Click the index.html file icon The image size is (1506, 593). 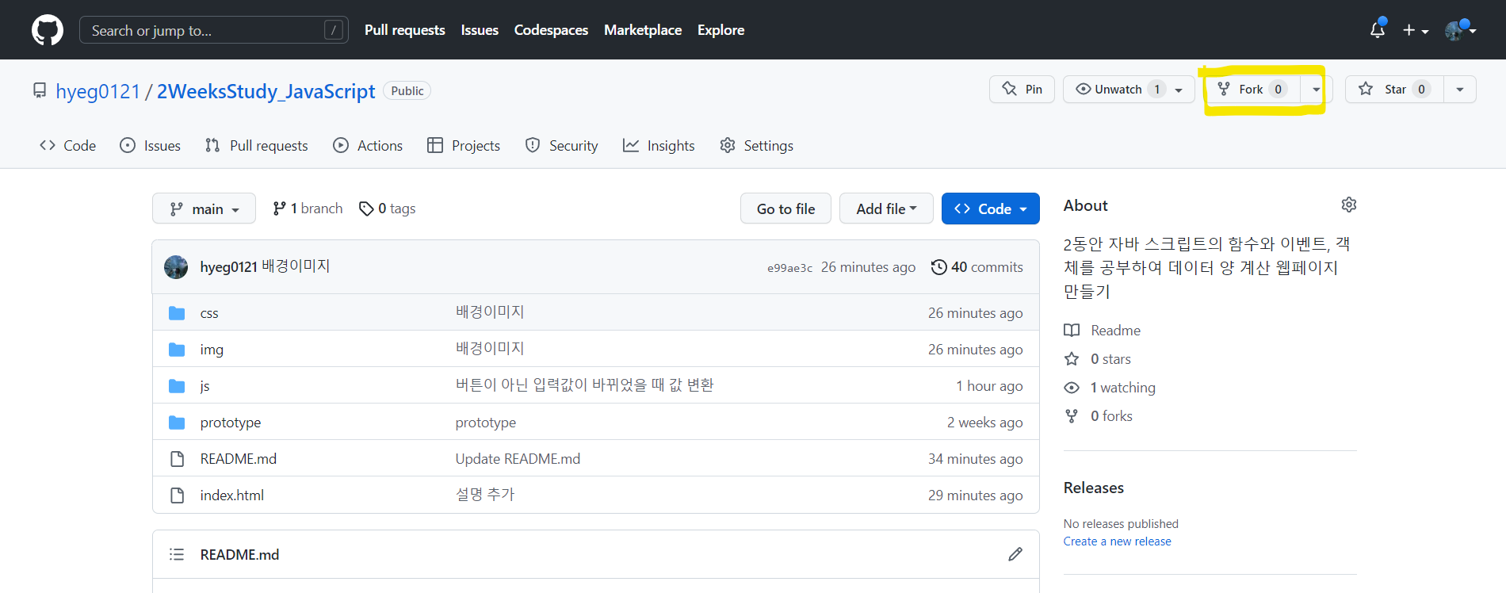(177, 495)
